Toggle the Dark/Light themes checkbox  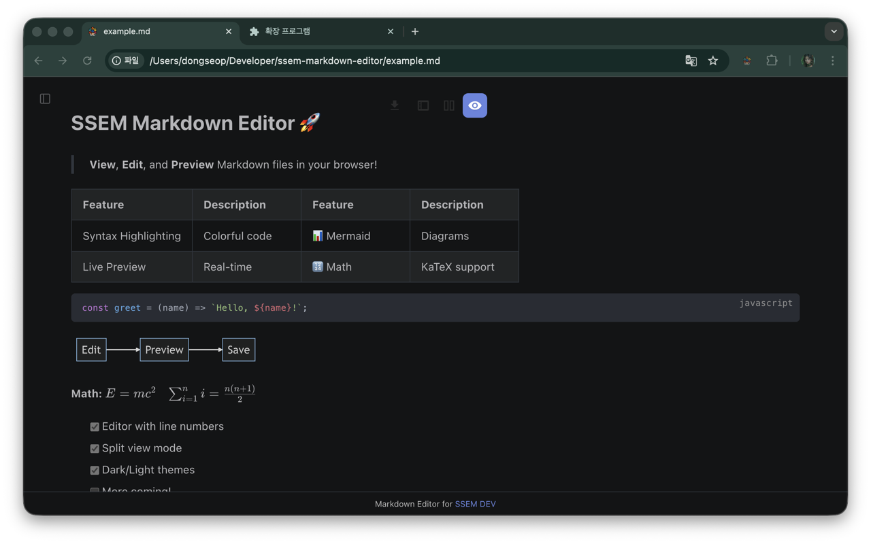95,471
